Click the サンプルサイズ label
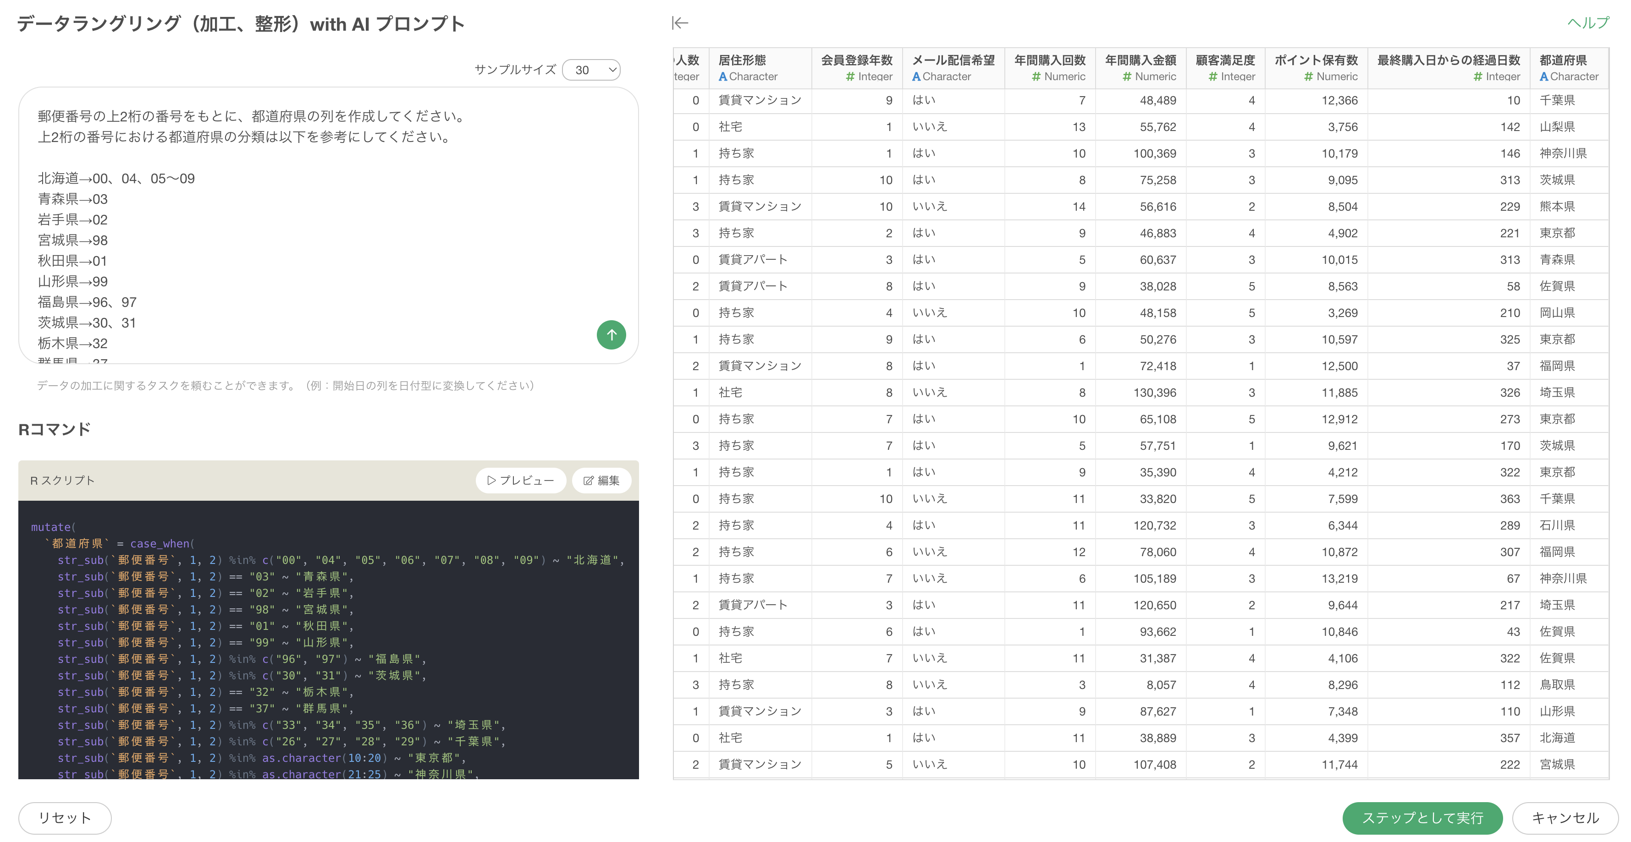The width and height of the screenshot is (1631, 842). (515, 70)
